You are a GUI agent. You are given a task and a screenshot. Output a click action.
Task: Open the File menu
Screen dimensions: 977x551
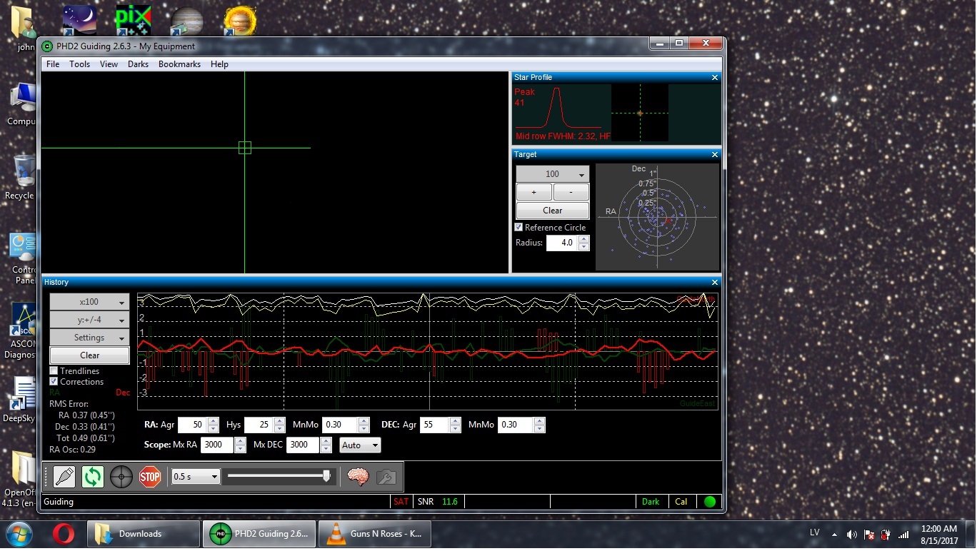[x=53, y=64]
